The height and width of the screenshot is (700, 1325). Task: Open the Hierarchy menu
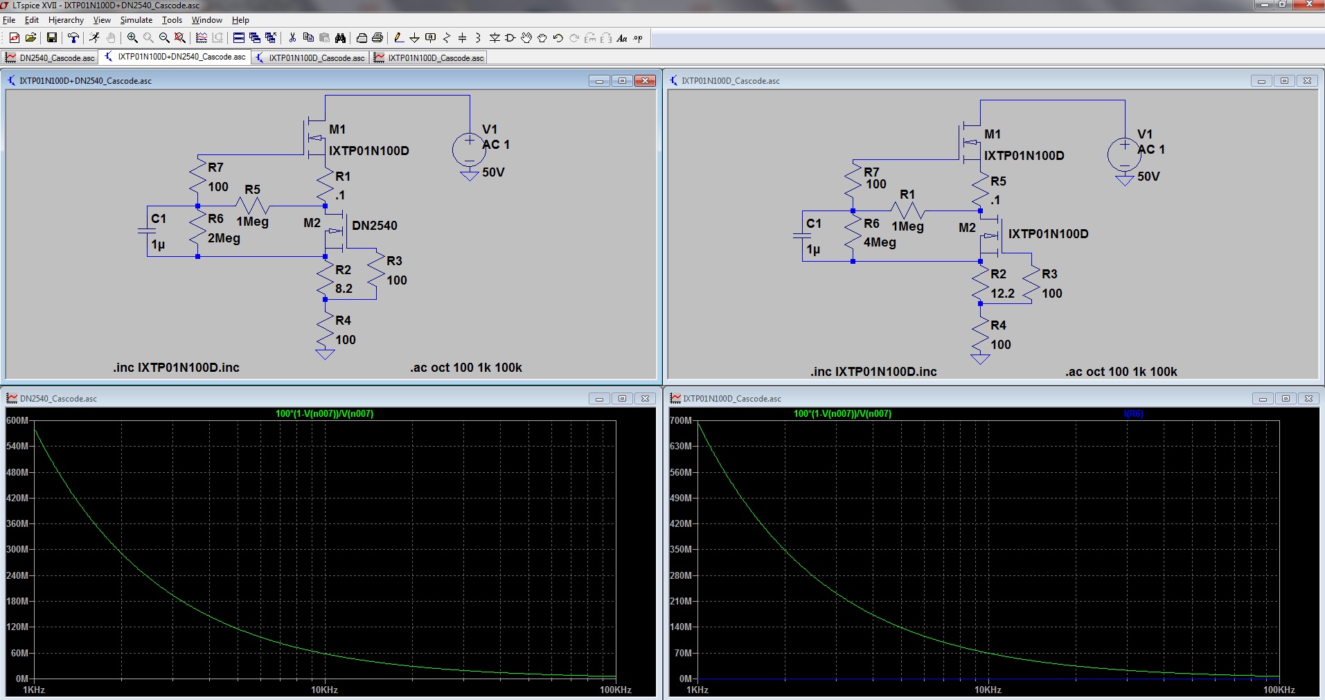[66, 20]
